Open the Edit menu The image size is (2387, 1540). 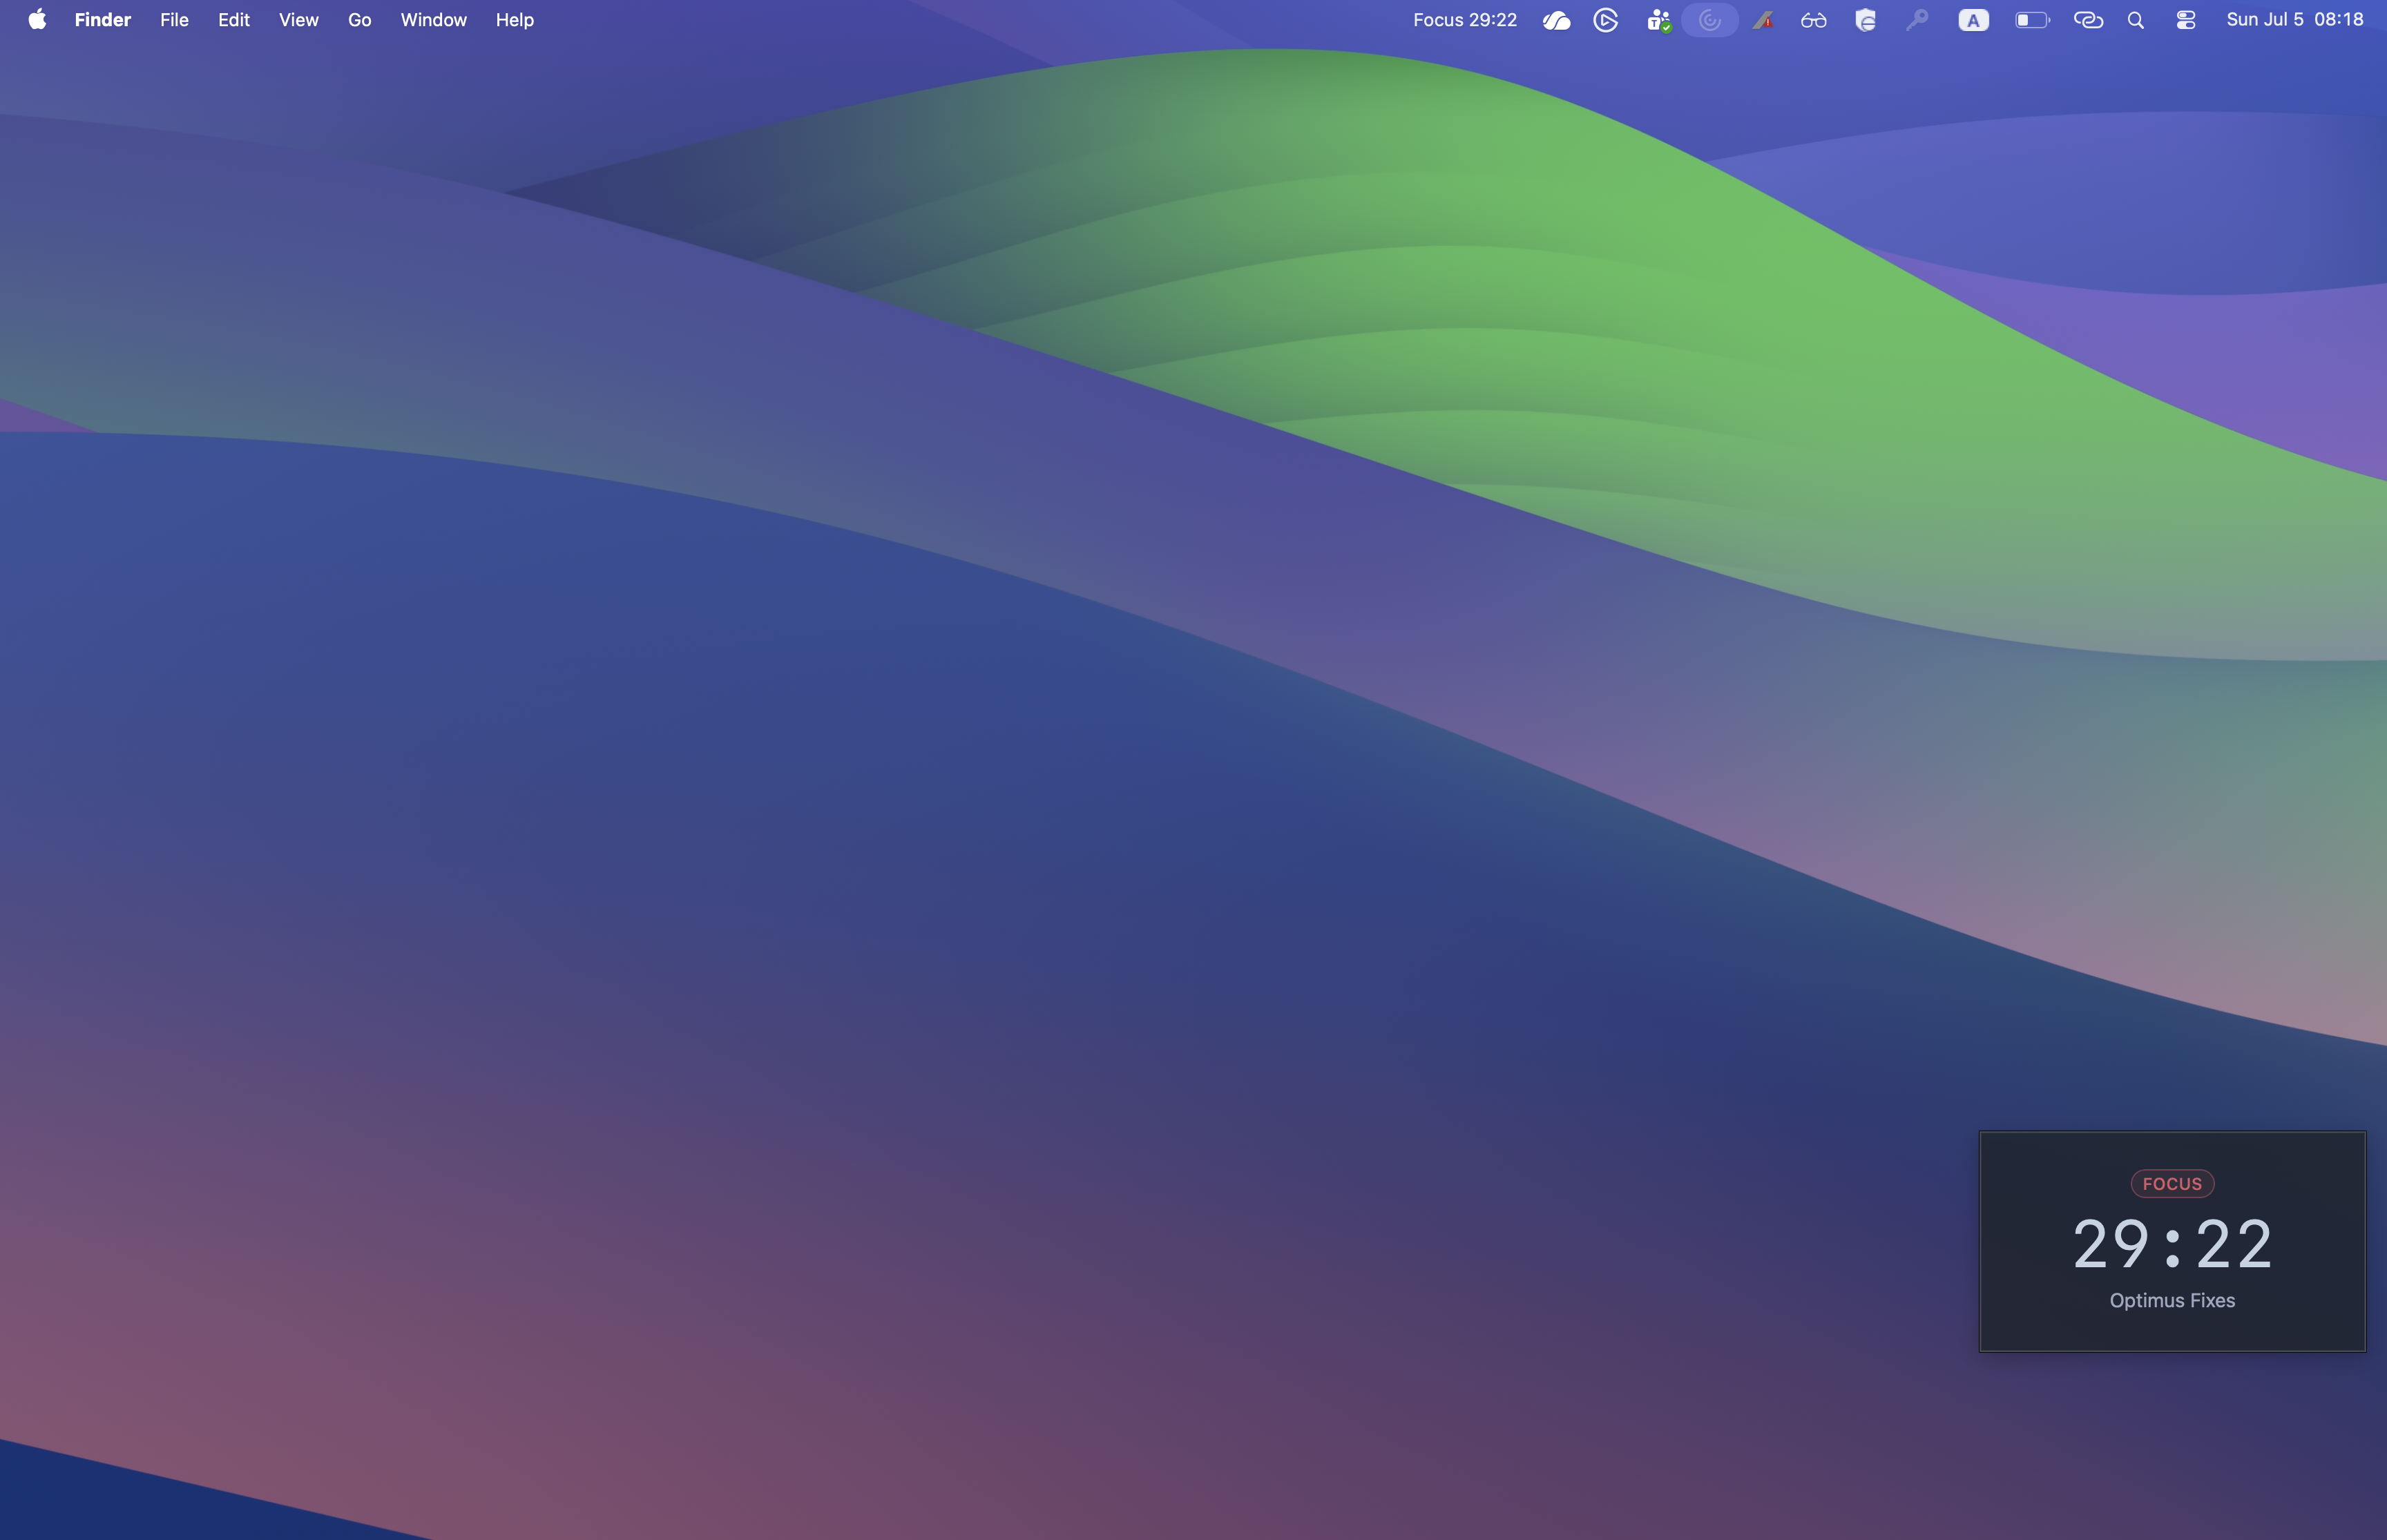(234, 20)
